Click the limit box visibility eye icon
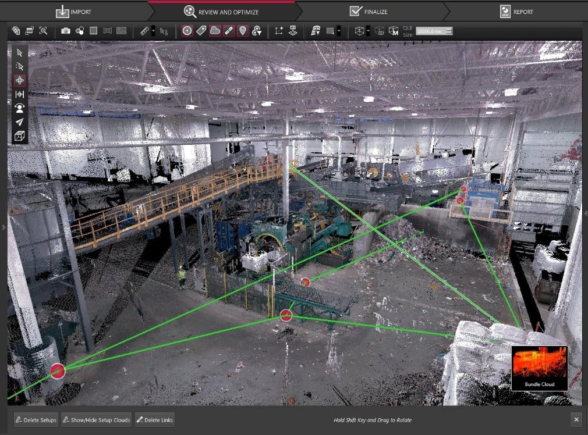The height and width of the screenshot is (435, 588). click(380, 31)
